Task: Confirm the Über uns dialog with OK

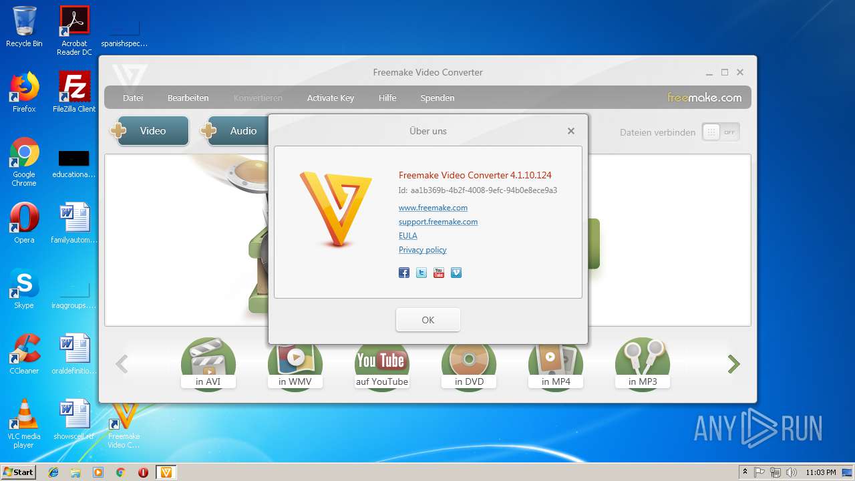Action: pos(428,320)
